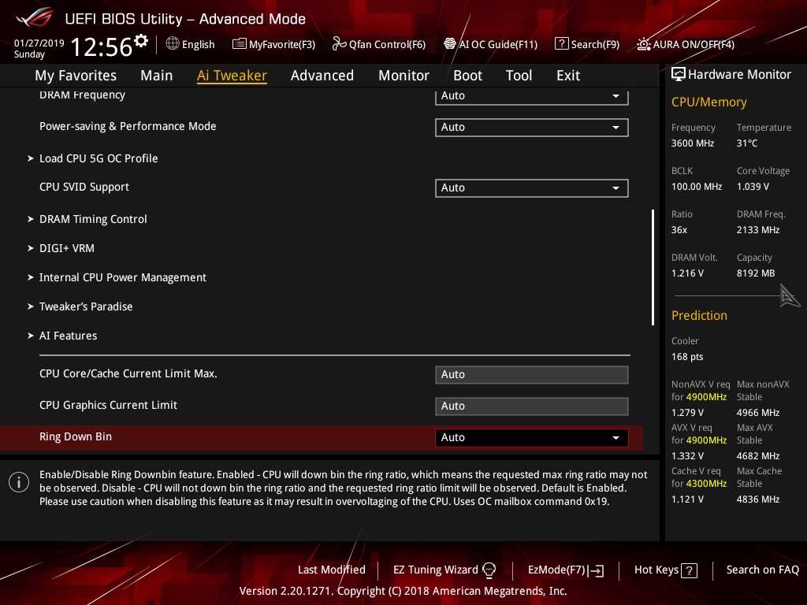Image resolution: width=807 pixels, height=605 pixels.
Task: Switch to the Advanced tab
Action: (x=322, y=76)
